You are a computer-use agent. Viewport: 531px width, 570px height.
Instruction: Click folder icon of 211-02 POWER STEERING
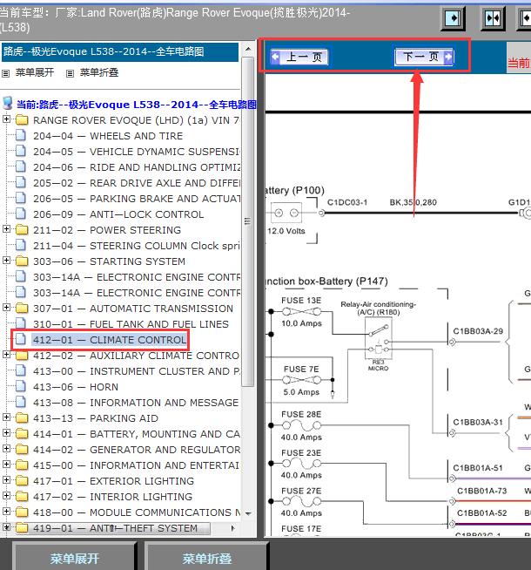pyautogui.click(x=22, y=229)
